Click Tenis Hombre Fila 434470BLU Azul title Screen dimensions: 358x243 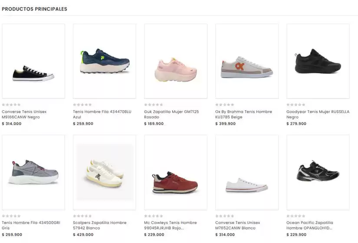pyautogui.click(x=102, y=114)
